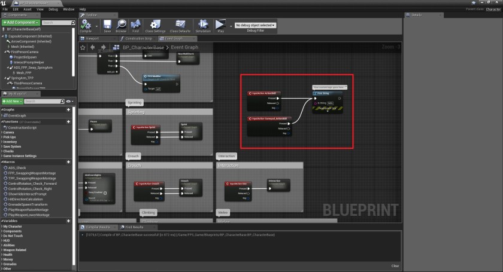Screen dimensions: 503x272
Task: Click the FOV Modifier node header
Action: click(x=161, y=77)
